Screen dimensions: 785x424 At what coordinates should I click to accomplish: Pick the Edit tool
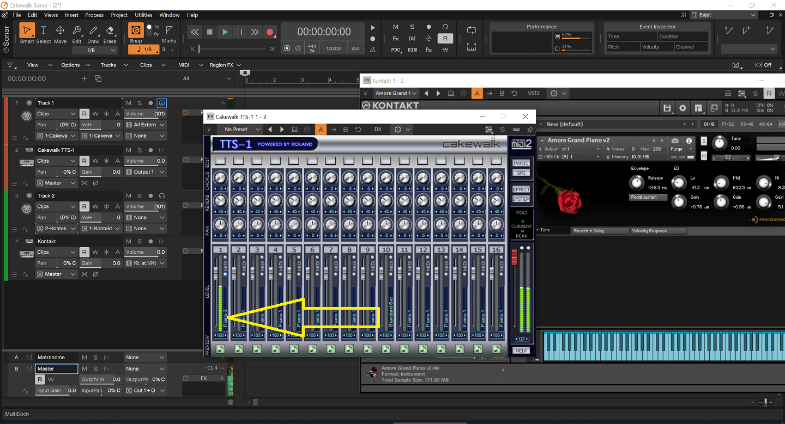click(77, 30)
